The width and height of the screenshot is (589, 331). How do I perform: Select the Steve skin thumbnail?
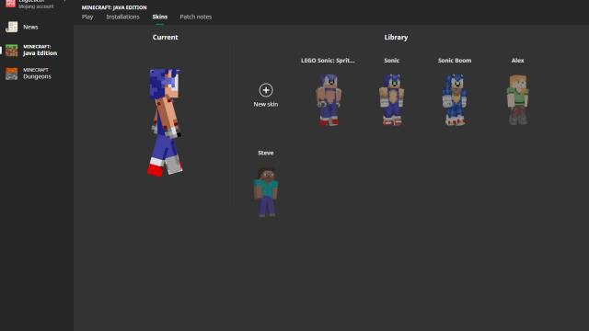coord(266,192)
